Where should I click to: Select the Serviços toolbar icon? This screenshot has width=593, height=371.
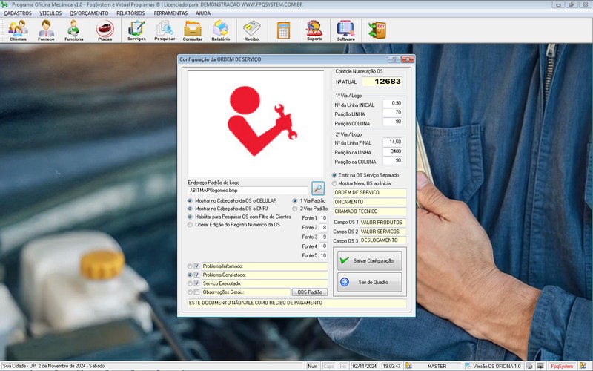(x=136, y=30)
